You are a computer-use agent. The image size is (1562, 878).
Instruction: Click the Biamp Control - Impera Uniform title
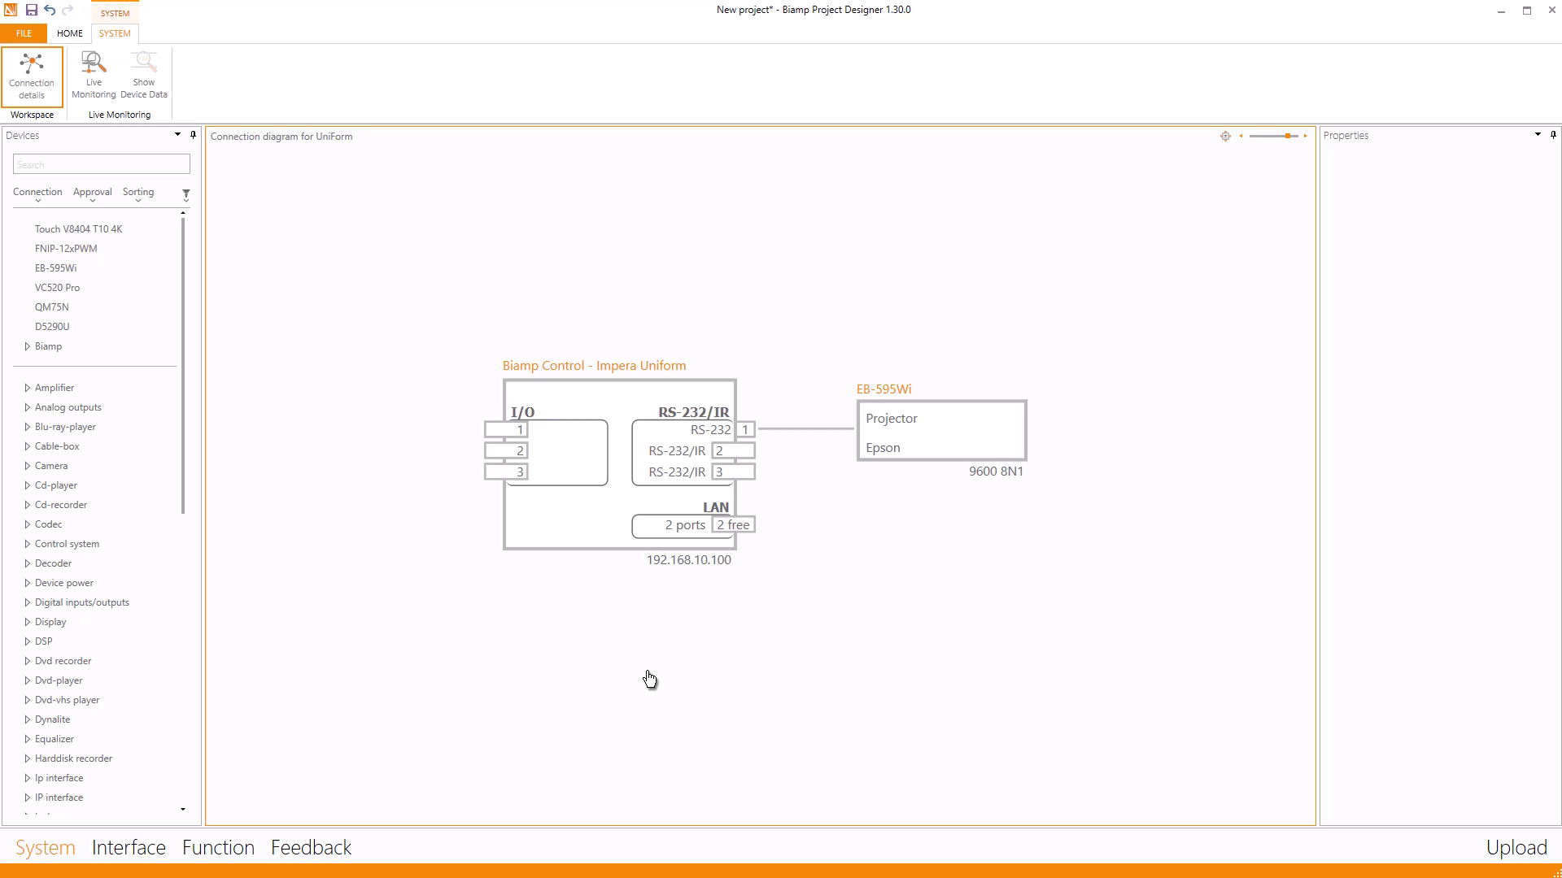click(x=594, y=366)
